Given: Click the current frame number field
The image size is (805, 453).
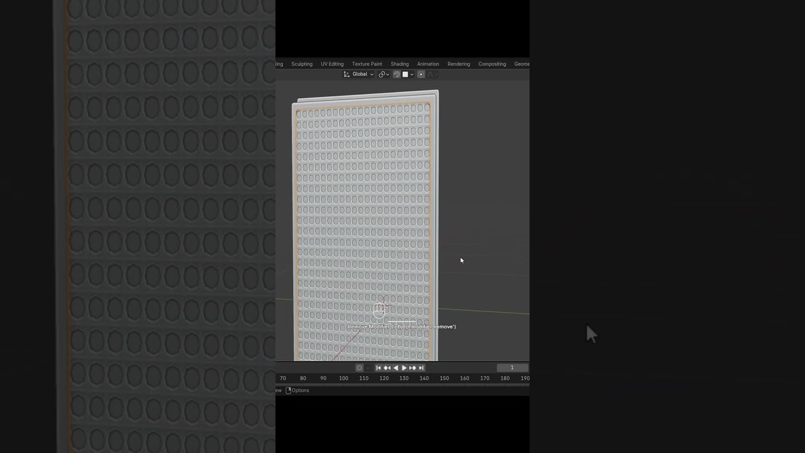Looking at the screenshot, I should (x=513, y=367).
